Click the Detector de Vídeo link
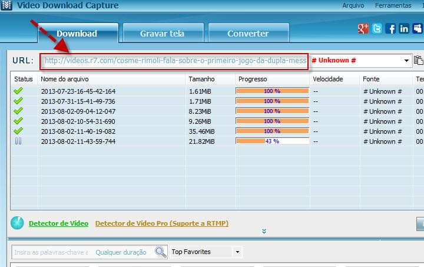Viewport: 424px width, 267px height. point(58,223)
